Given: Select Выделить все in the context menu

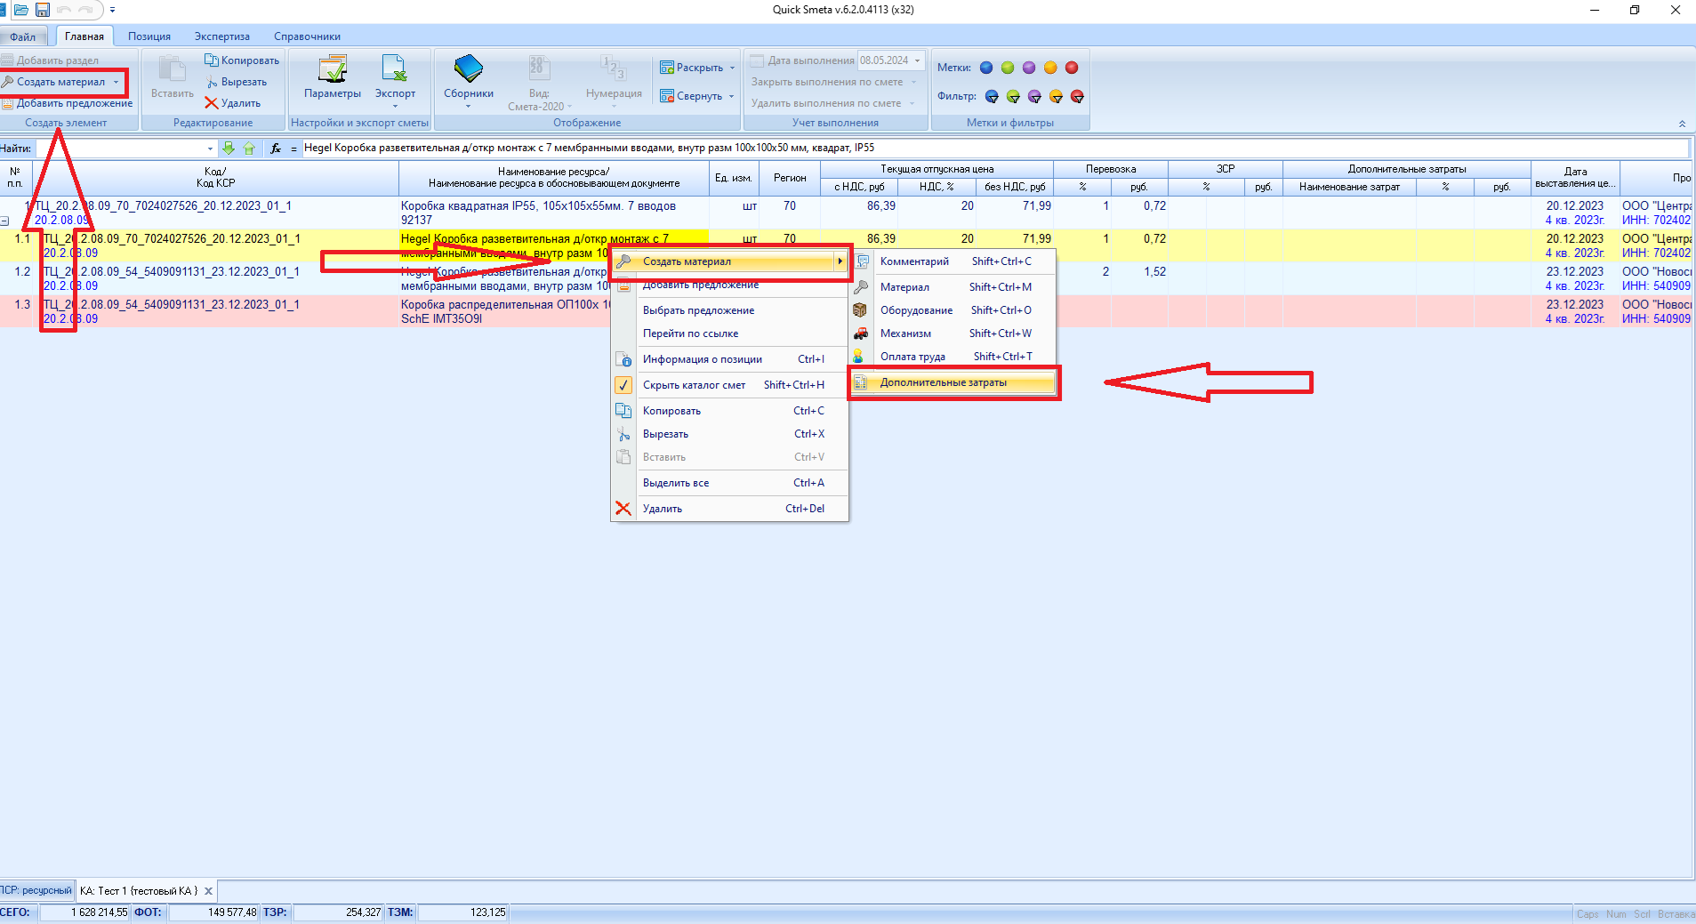Looking at the screenshot, I should [729, 483].
